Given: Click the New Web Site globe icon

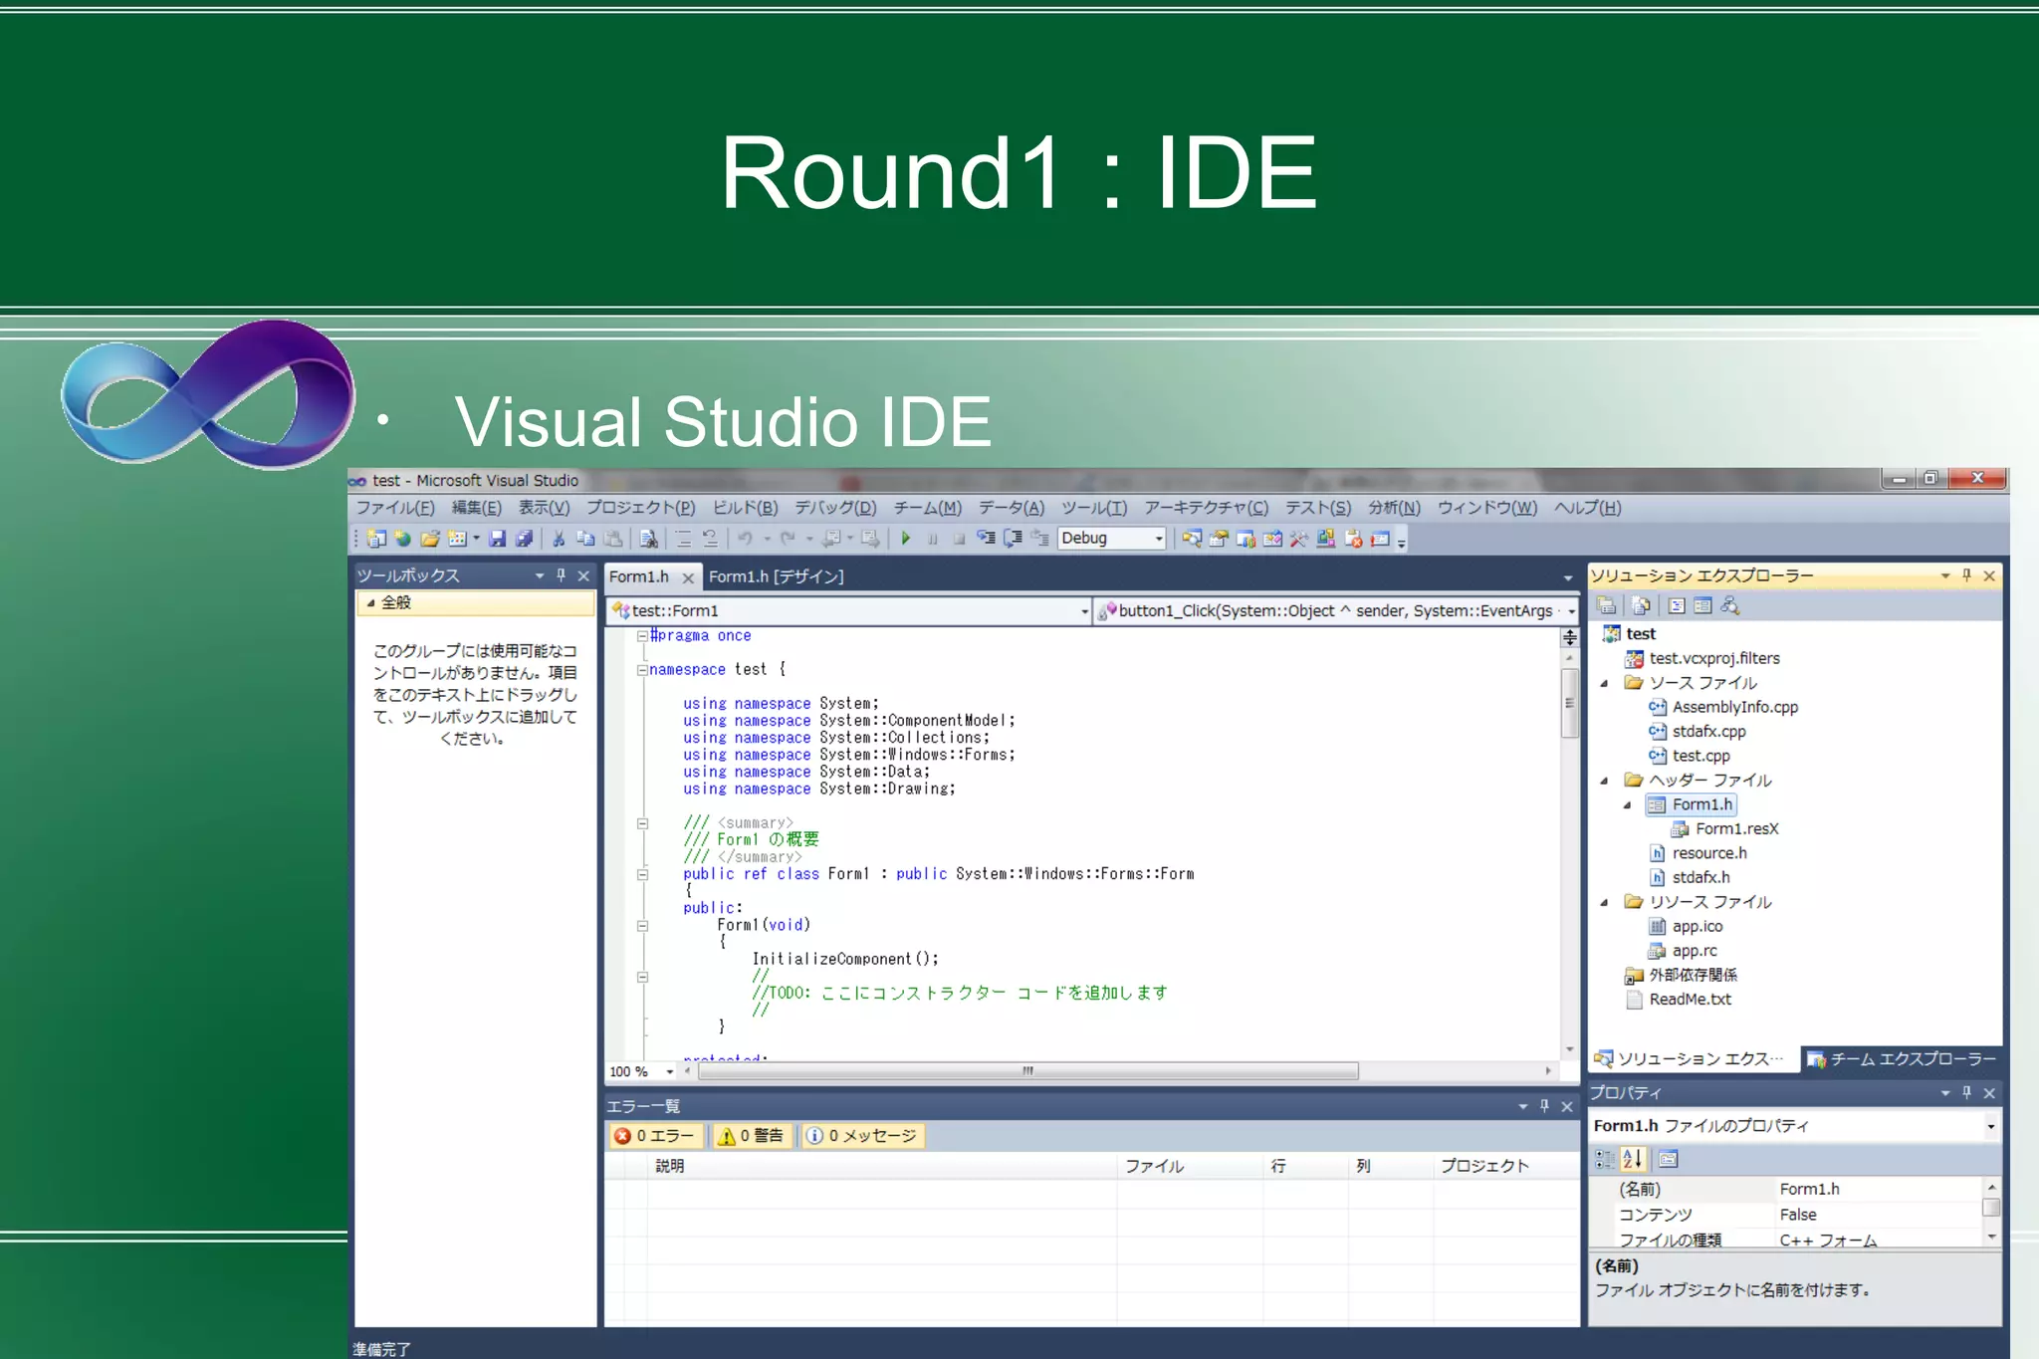Looking at the screenshot, I should coord(402,539).
